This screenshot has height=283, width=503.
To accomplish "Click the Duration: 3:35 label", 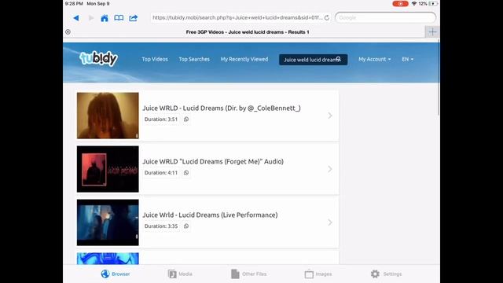I will click(160, 226).
